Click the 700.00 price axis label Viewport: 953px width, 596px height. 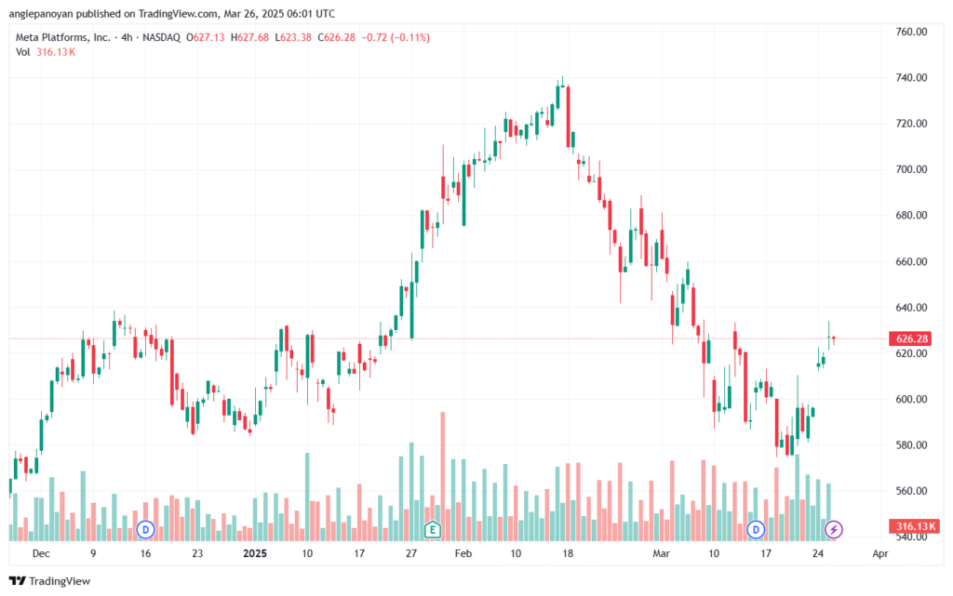point(912,169)
